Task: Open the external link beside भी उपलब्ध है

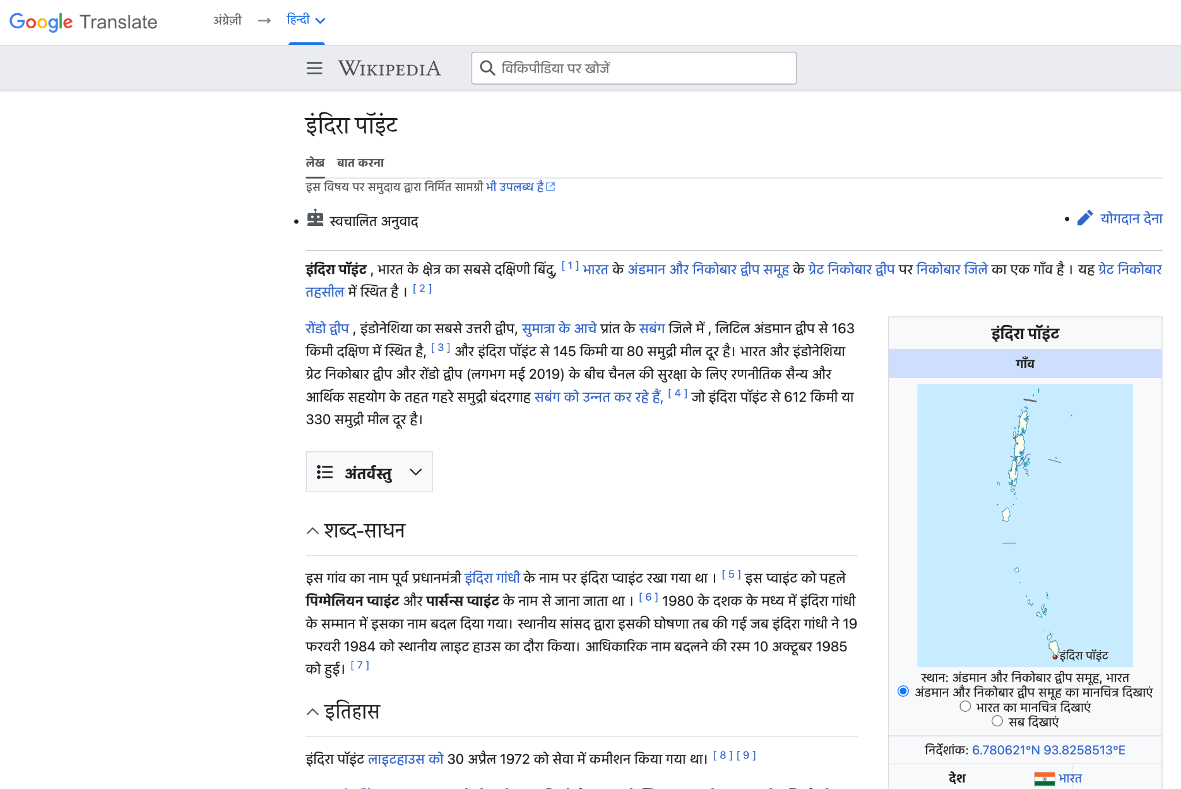Action: click(x=551, y=186)
